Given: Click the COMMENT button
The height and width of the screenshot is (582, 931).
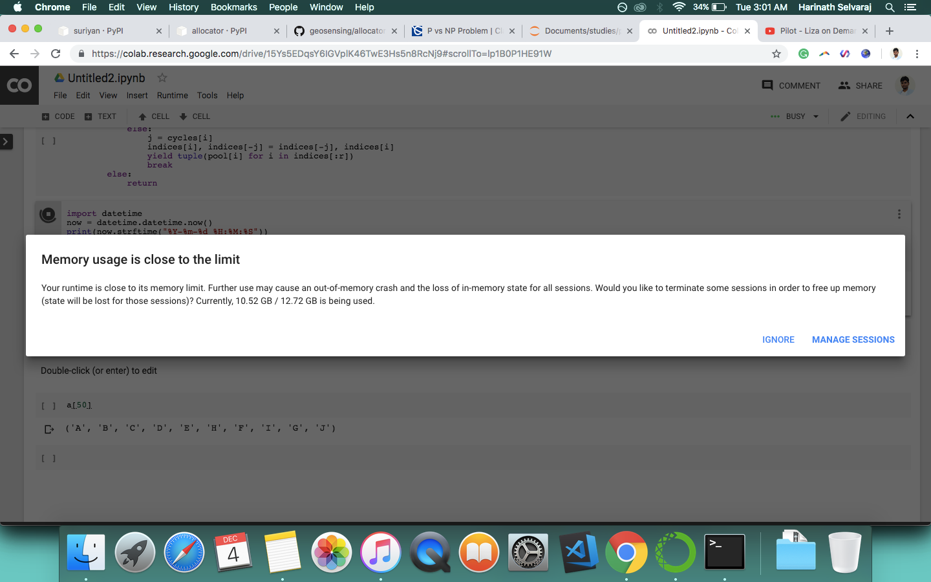Looking at the screenshot, I should (791, 85).
